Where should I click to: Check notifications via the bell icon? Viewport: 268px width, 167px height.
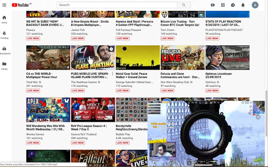(243, 5)
